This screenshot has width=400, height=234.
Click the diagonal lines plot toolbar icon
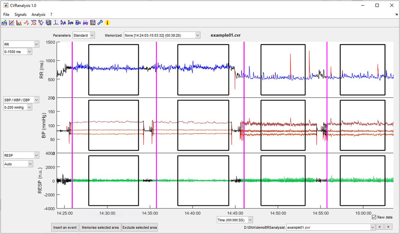coord(12,22)
